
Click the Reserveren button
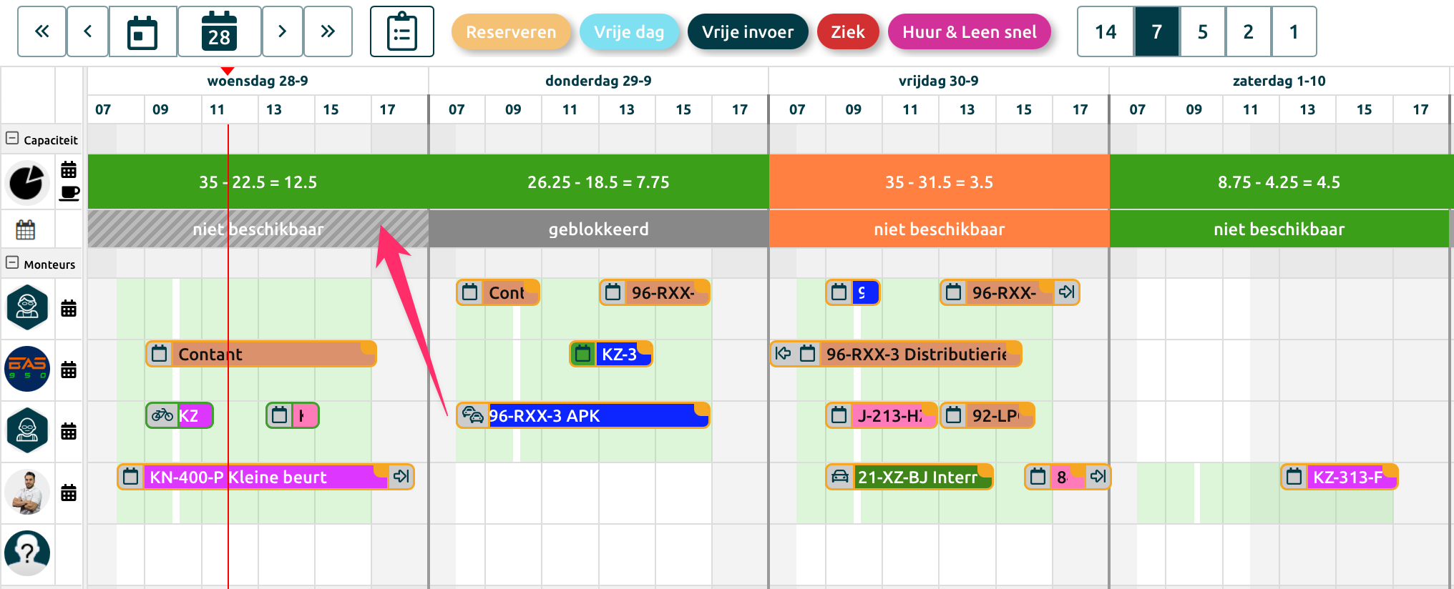tap(511, 32)
